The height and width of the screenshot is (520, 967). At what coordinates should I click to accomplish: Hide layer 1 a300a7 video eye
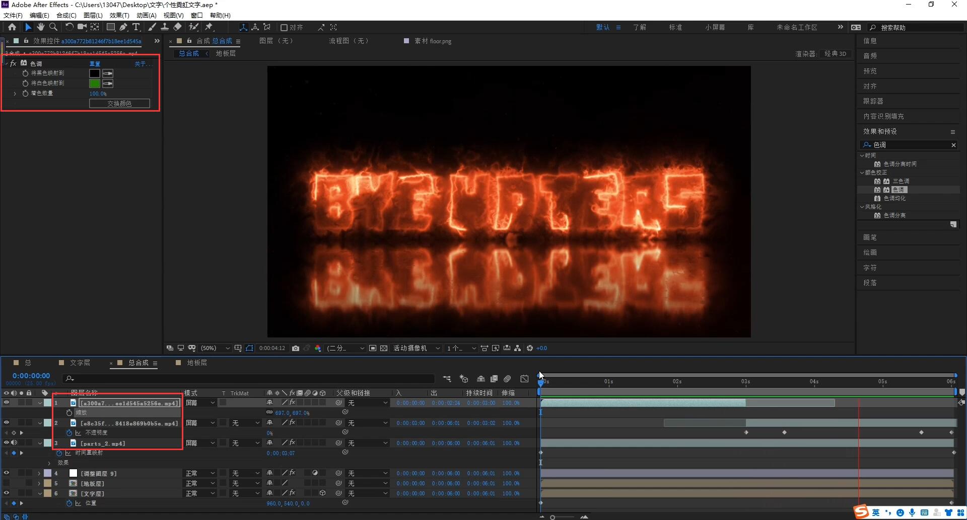click(7, 403)
